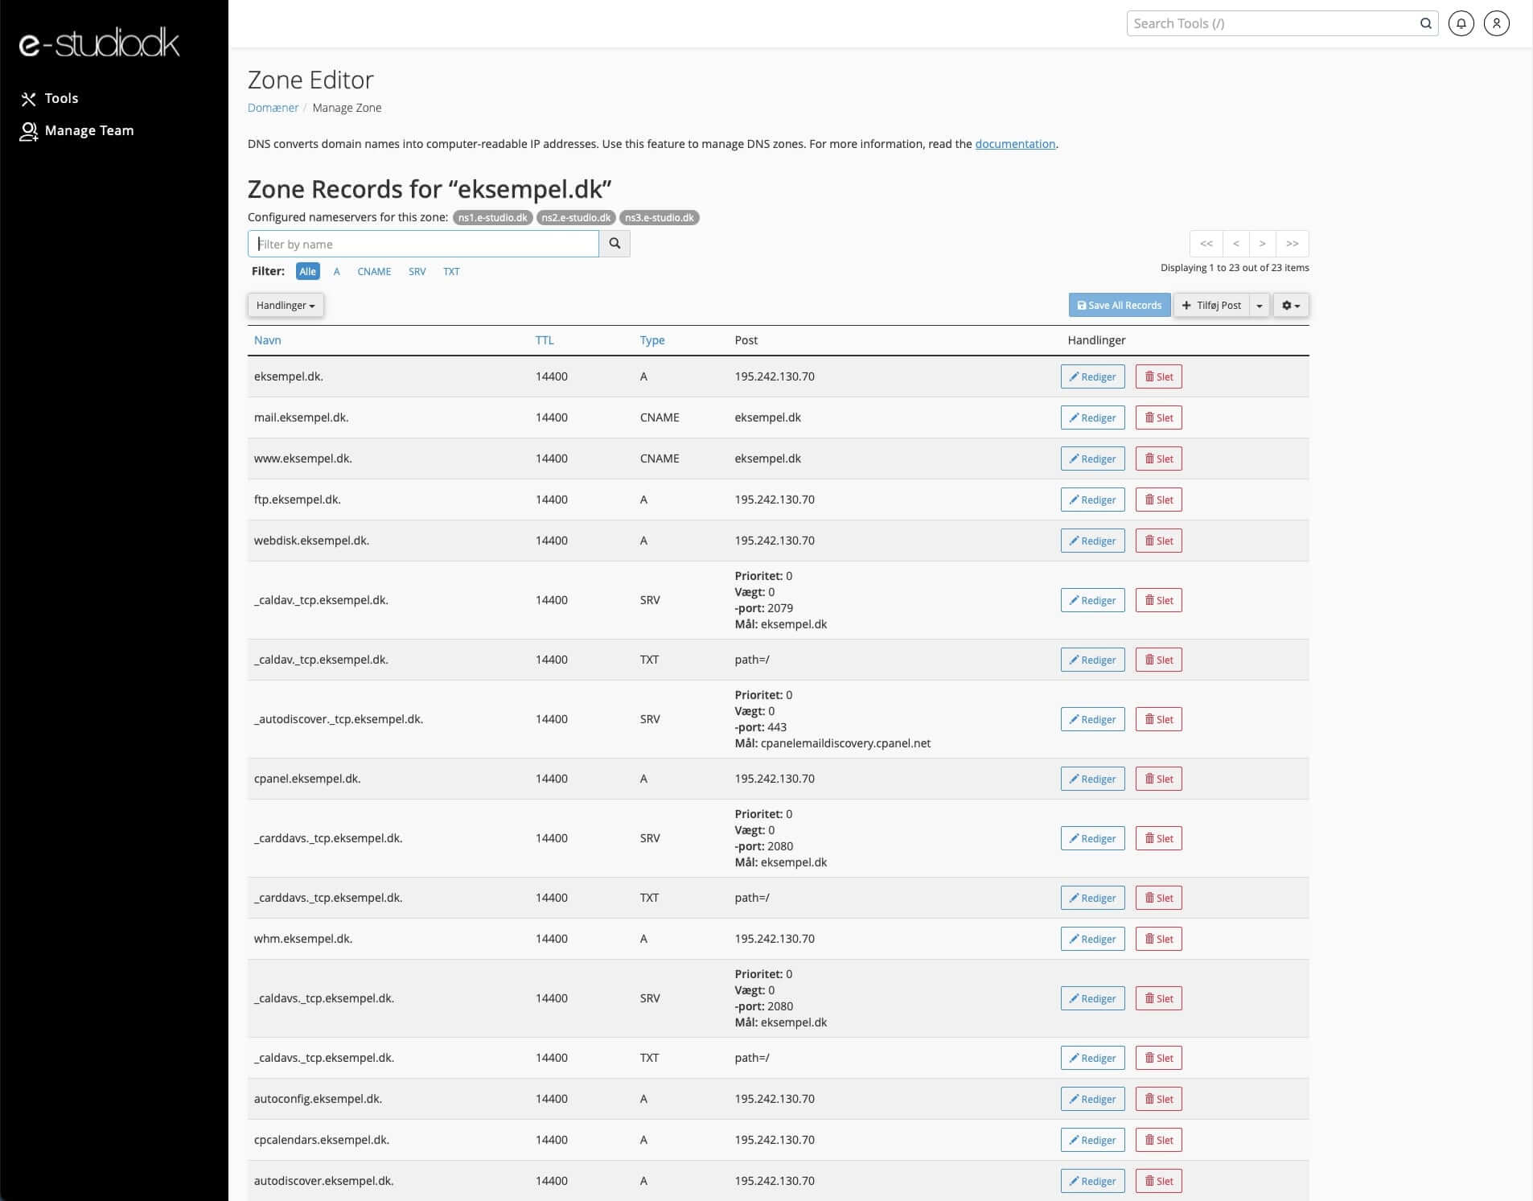Filter records by CNAME type

[x=374, y=271]
